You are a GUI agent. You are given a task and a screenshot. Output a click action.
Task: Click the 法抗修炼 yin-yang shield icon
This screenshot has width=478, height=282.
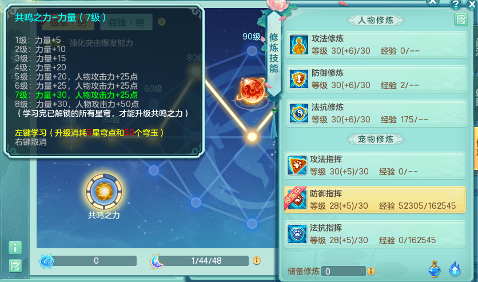[298, 113]
